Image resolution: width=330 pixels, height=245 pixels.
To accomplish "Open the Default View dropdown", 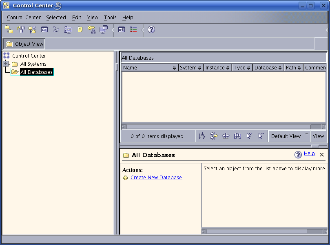I will coord(289,136).
